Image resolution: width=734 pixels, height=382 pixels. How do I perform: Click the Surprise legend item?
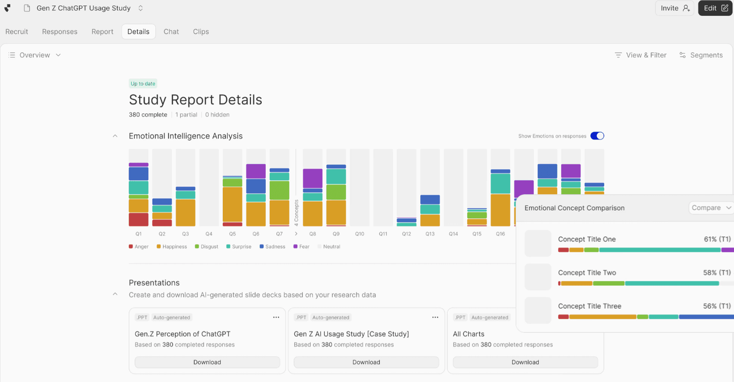(239, 246)
